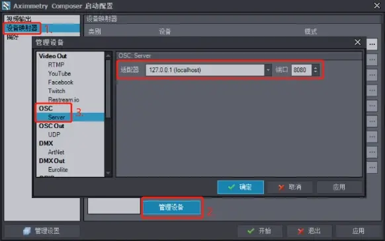The width and height of the screenshot is (385, 241).
Task: Click the empty field left of 管理设备
Action: coord(114,206)
